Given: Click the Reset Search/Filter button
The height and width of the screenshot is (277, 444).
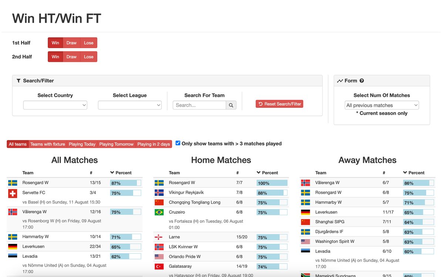Looking at the screenshot, I should [x=279, y=104].
